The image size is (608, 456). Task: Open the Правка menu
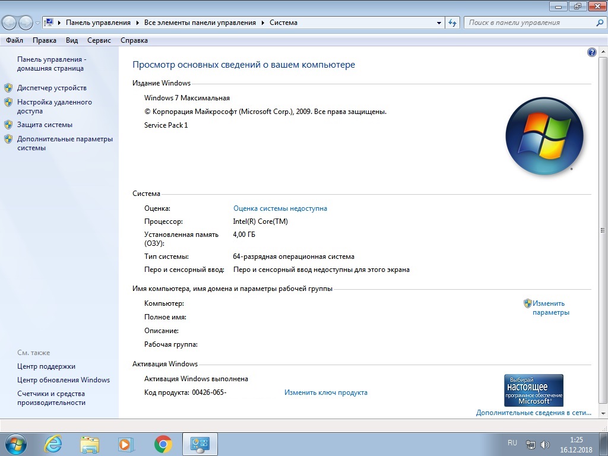tap(44, 40)
